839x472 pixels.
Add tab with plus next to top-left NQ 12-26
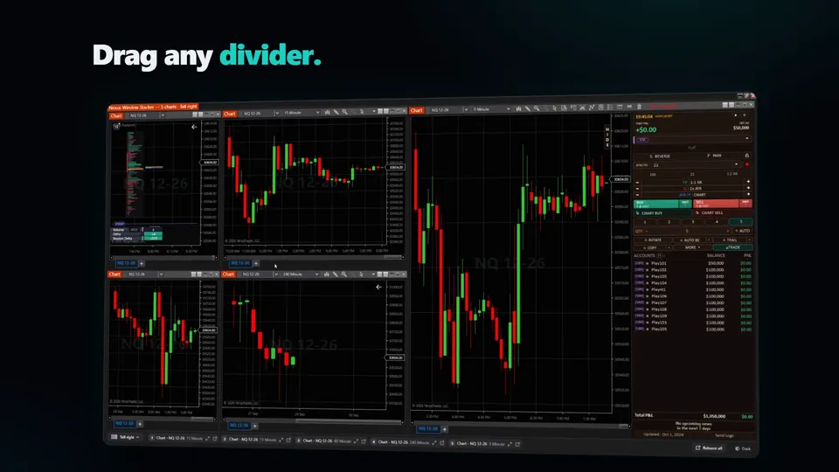[x=142, y=263]
